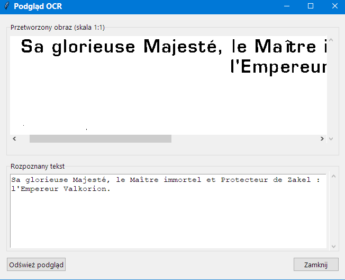This screenshot has width=345, height=280.
Task: Click the gray horizontal scrollbar thumb
Action: coord(101,139)
